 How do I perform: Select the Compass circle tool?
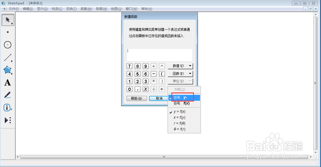point(8,45)
